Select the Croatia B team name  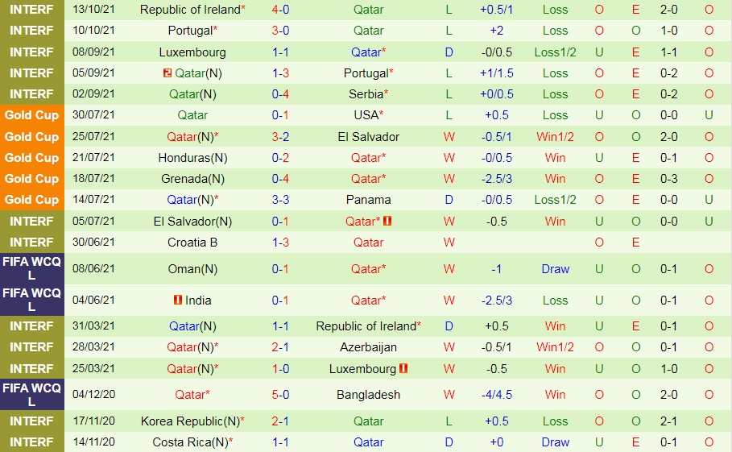192,243
